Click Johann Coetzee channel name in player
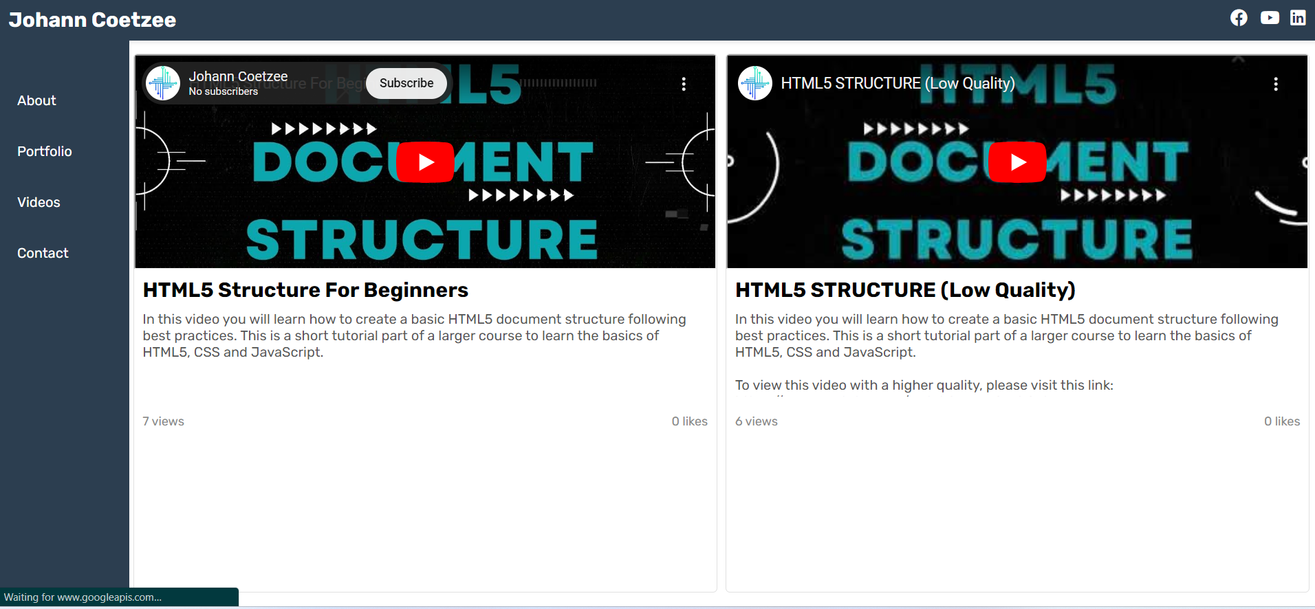The height and width of the screenshot is (609, 1315). 238,76
